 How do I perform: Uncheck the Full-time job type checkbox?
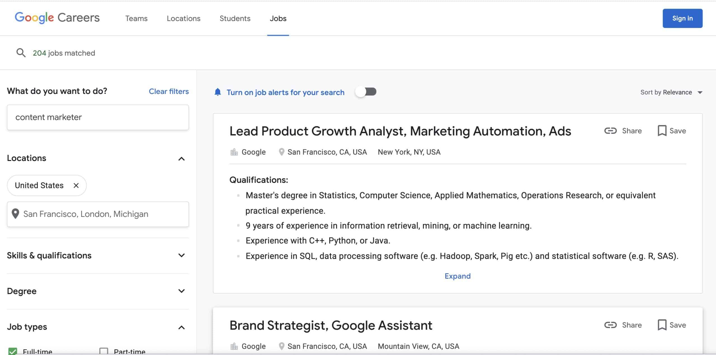pyautogui.click(x=13, y=351)
